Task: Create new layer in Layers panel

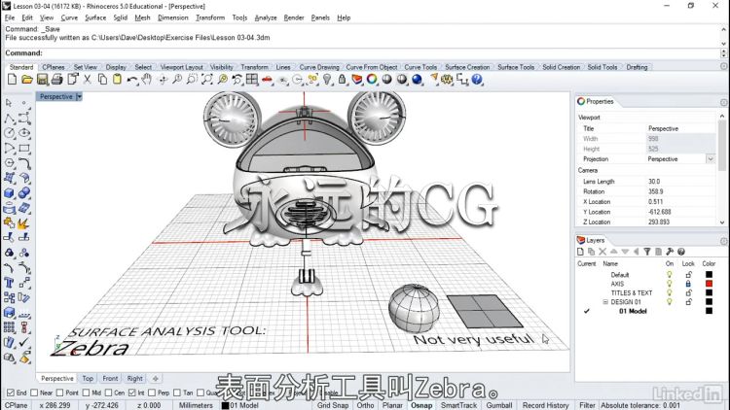Action: point(580,252)
